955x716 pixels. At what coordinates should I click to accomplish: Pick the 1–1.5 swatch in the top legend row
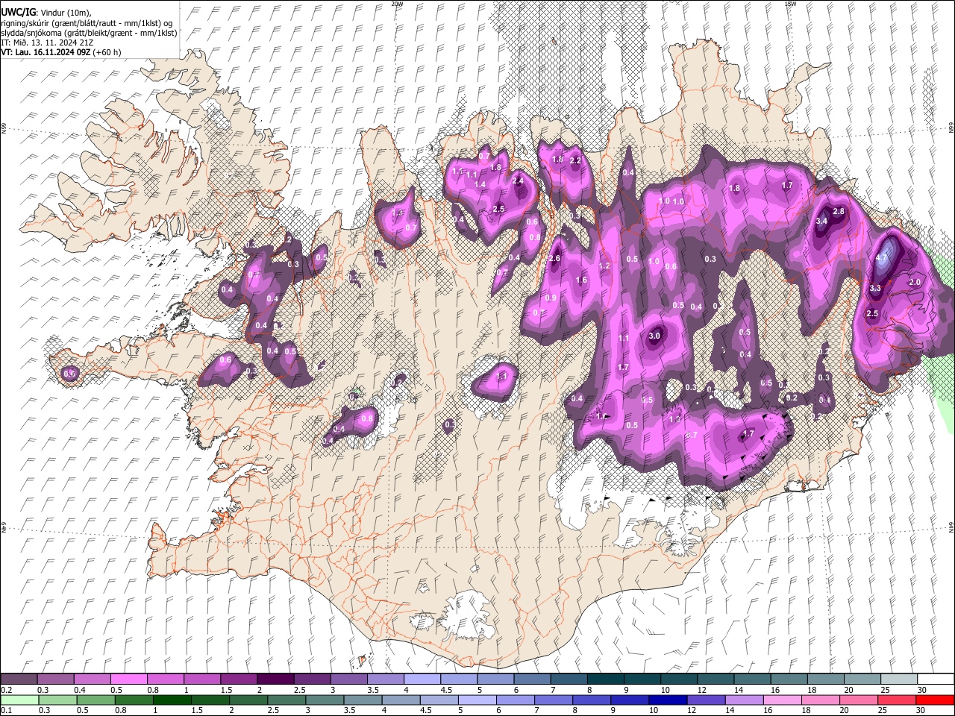point(202,679)
